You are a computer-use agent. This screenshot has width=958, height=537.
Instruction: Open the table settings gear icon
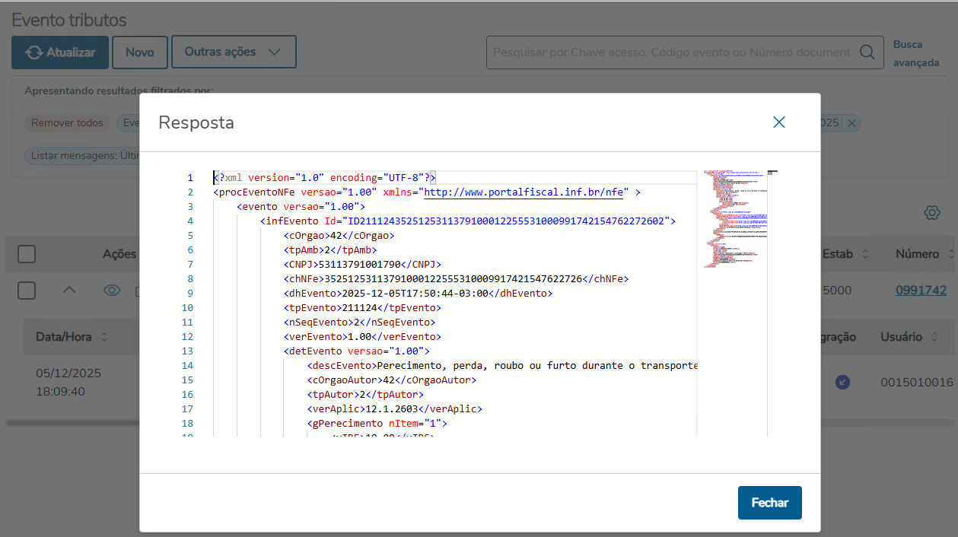click(x=932, y=213)
